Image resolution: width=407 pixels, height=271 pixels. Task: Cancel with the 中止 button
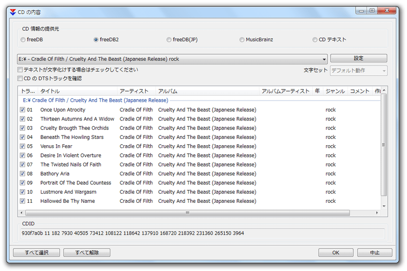(375, 253)
